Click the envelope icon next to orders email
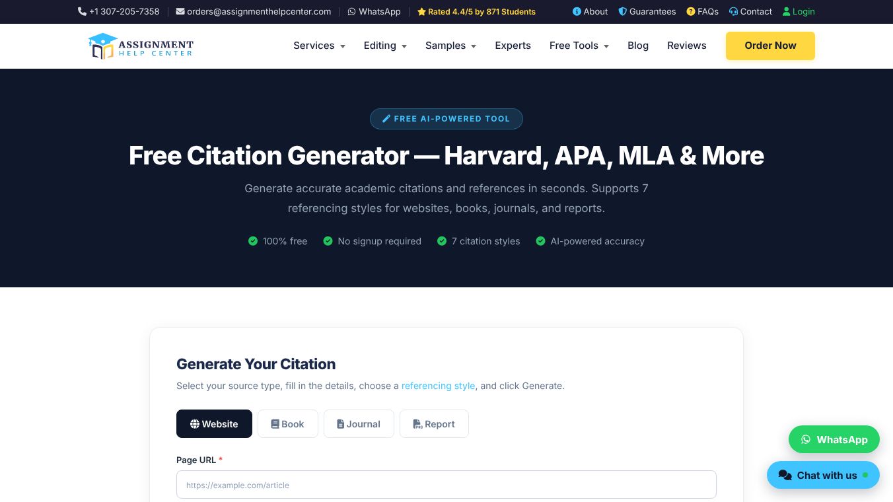Image resolution: width=893 pixels, height=502 pixels. click(x=180, y=11)
